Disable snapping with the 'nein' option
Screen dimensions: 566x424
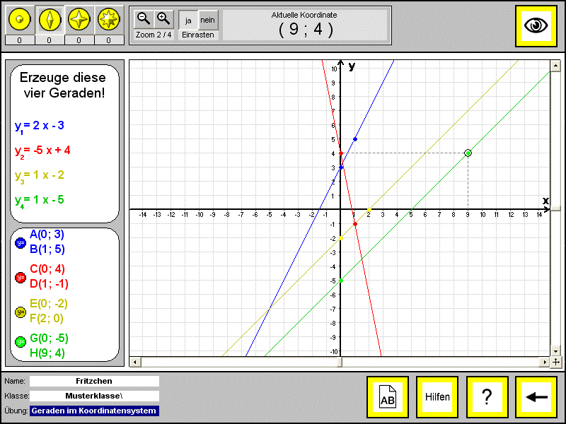click(x=207, y=20)
